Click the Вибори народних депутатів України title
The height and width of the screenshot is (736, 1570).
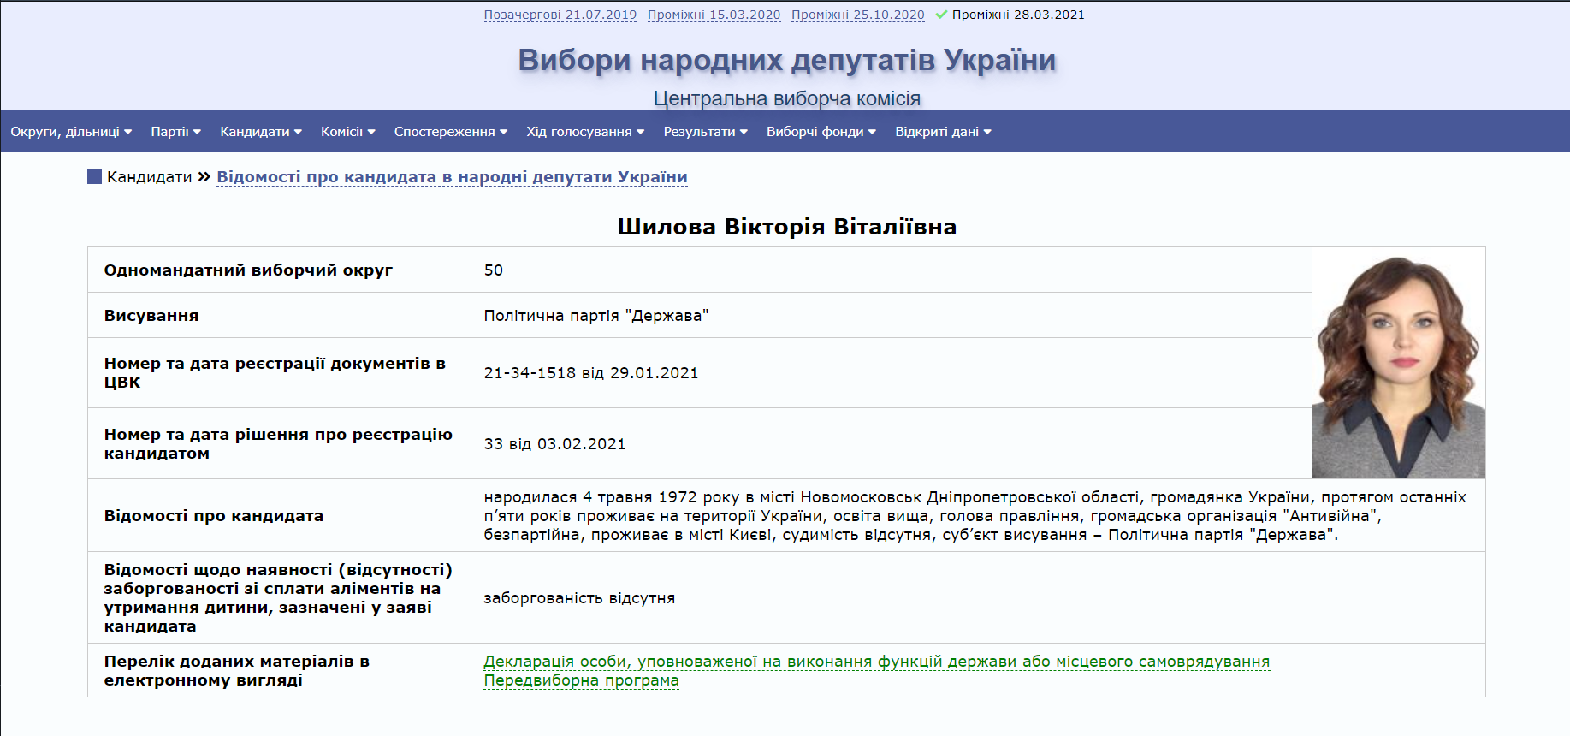pyautogui.click(x=787, y=60)
